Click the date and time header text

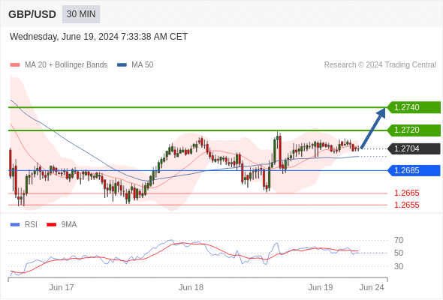tap(98, 37)
